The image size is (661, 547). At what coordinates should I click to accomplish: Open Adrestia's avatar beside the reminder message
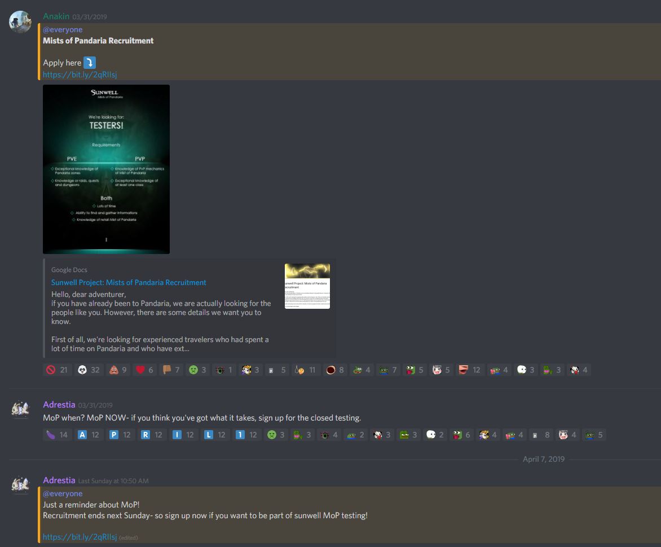coord(20,484)
